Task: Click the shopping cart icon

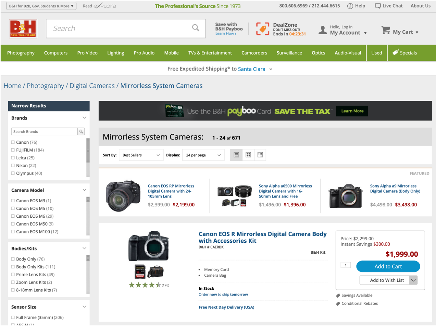Action: 385,30
